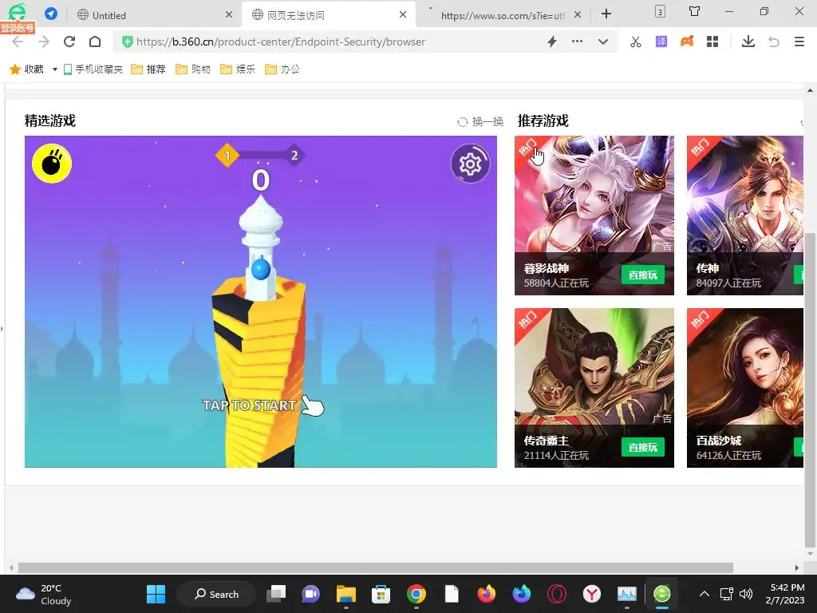The image size is (817, 613).
Task: Open the extensions grid icon
Action: (712, 42)
